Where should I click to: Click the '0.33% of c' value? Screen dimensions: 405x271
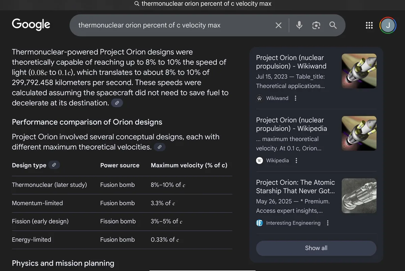165,240
